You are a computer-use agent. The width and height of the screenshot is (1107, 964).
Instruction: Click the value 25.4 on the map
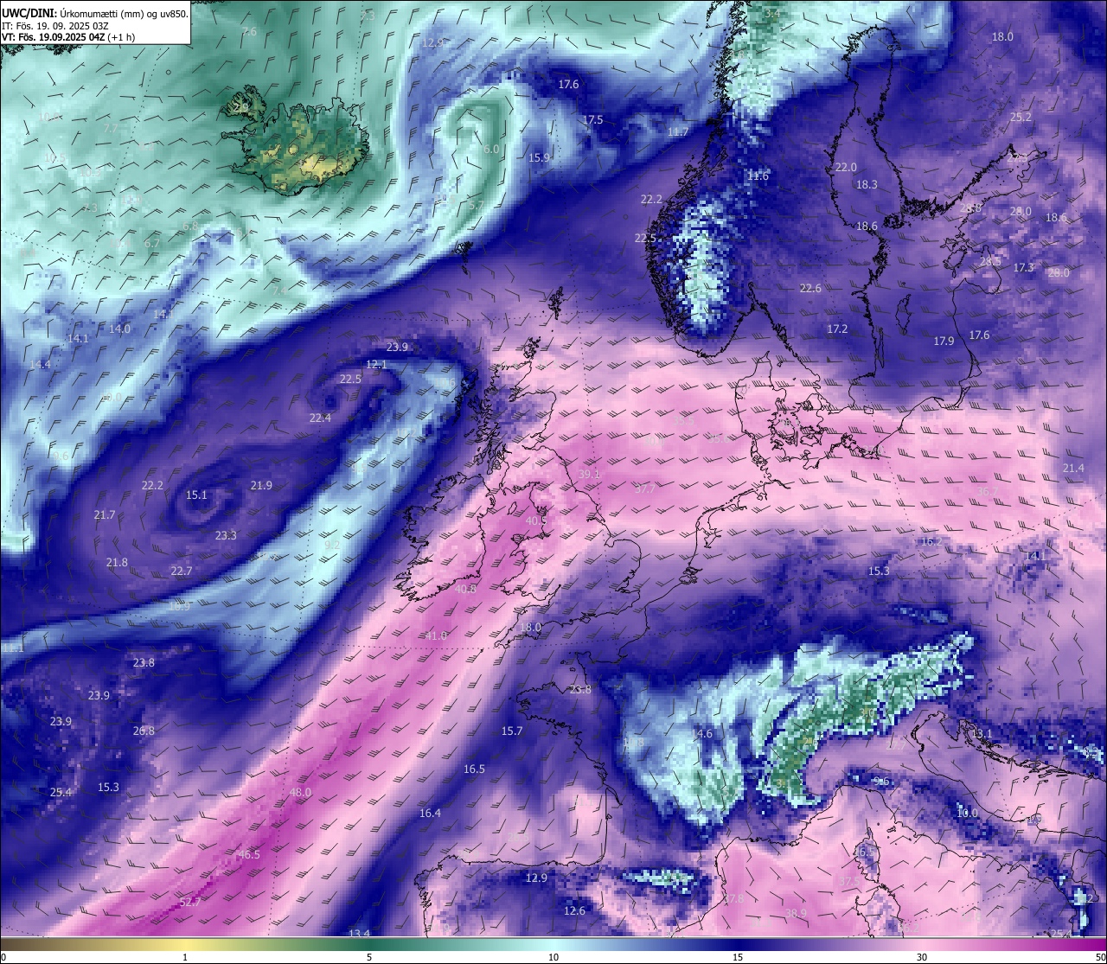[x=61, y=792]
